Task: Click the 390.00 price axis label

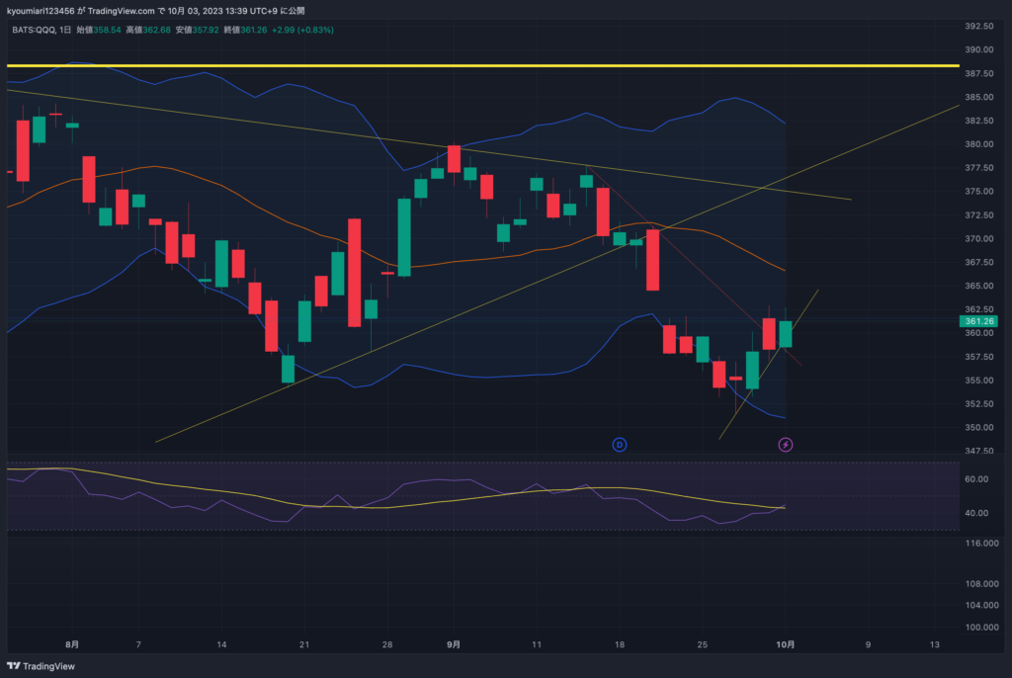Action: pos(979,49)
